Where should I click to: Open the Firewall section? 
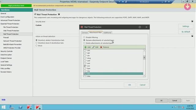tap(6, 38)
